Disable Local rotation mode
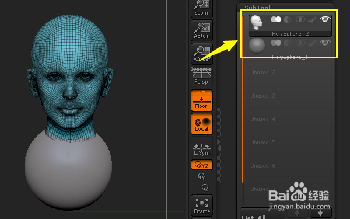 pos(202,124)
